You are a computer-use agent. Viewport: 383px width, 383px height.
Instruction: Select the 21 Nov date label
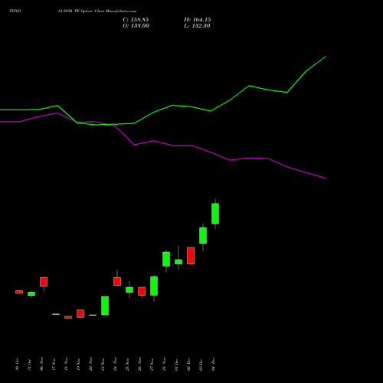coord(103,364)
